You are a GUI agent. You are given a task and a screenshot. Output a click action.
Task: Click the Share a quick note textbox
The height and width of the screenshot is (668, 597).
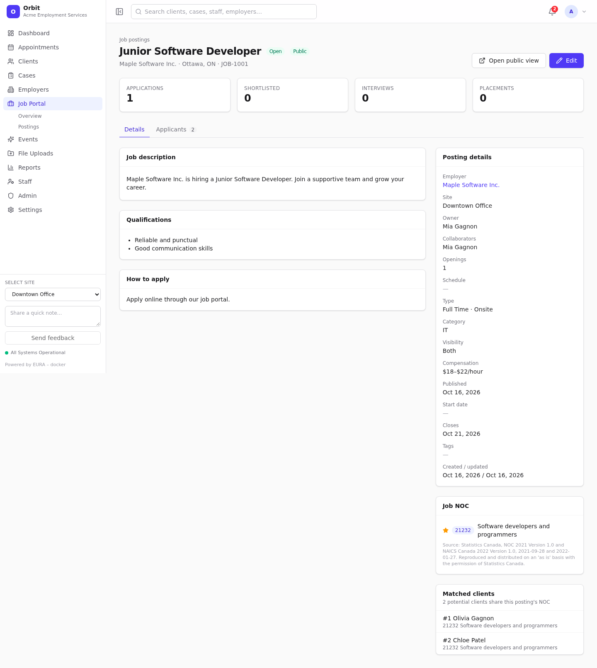[53, 316]
